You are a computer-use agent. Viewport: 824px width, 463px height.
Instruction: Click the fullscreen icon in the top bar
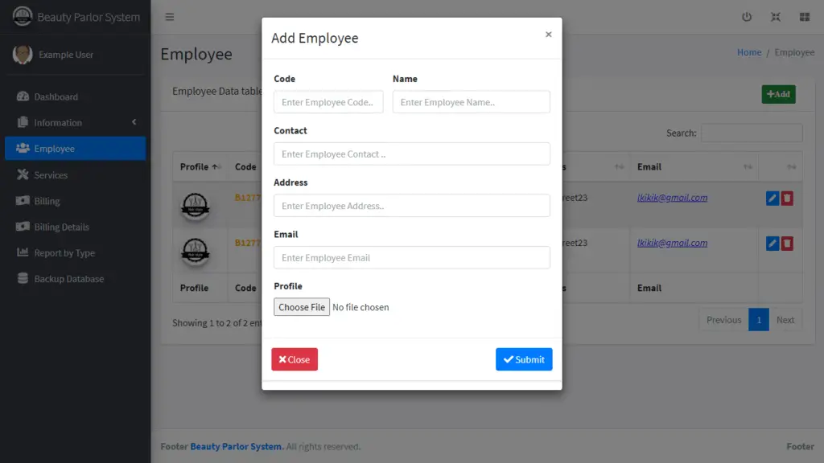click(775, 16)
